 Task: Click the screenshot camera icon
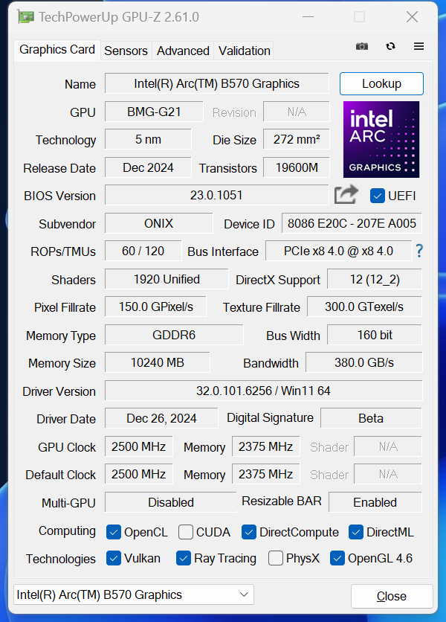click(x=362, y=46)
